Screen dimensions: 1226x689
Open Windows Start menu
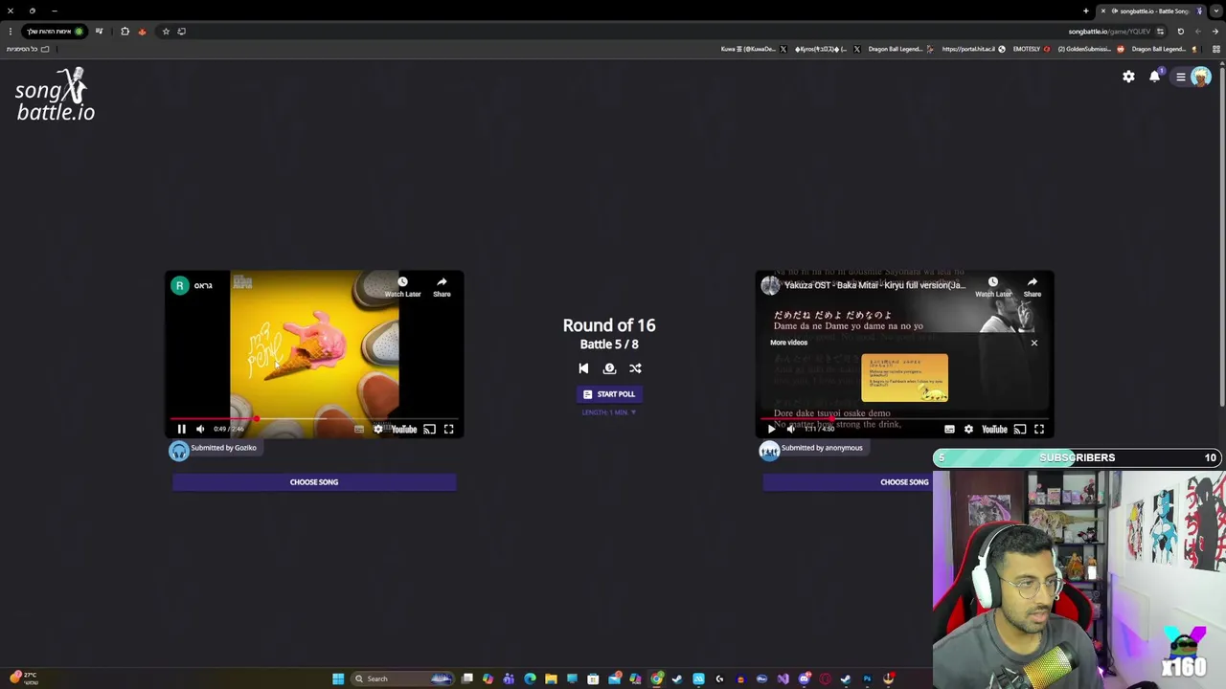pos(338,679)
